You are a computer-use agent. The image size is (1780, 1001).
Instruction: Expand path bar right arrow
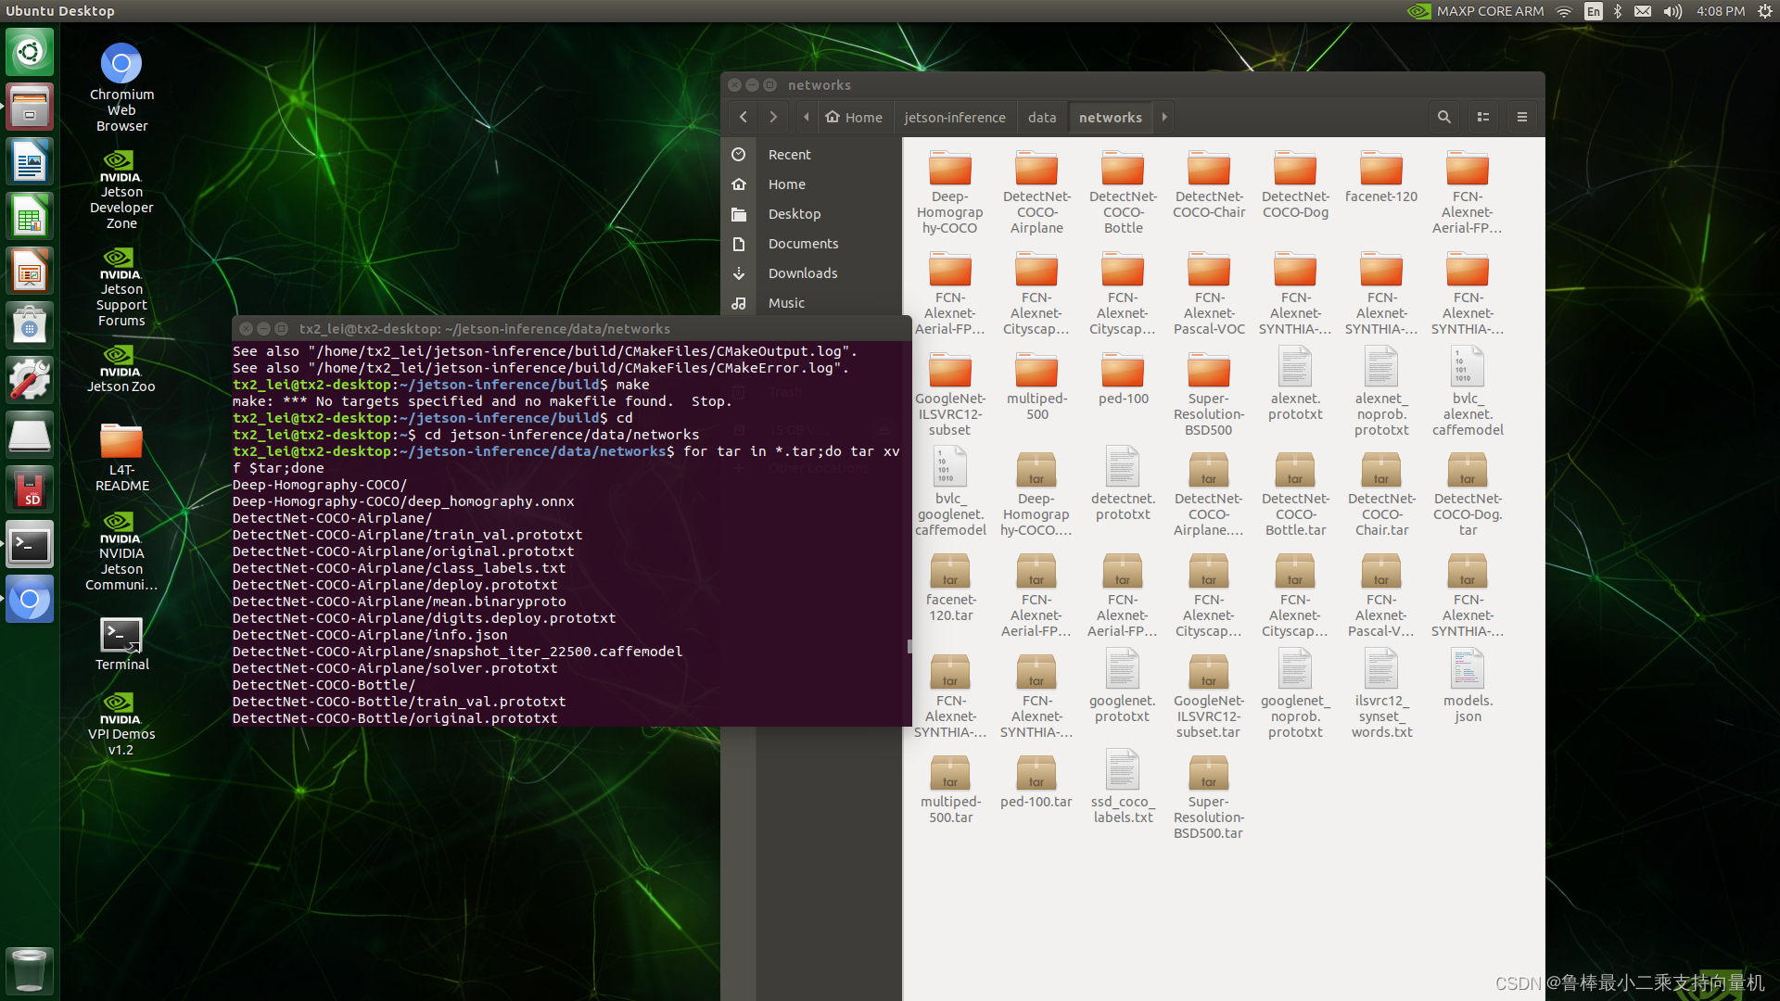(x=1164, y=117)
